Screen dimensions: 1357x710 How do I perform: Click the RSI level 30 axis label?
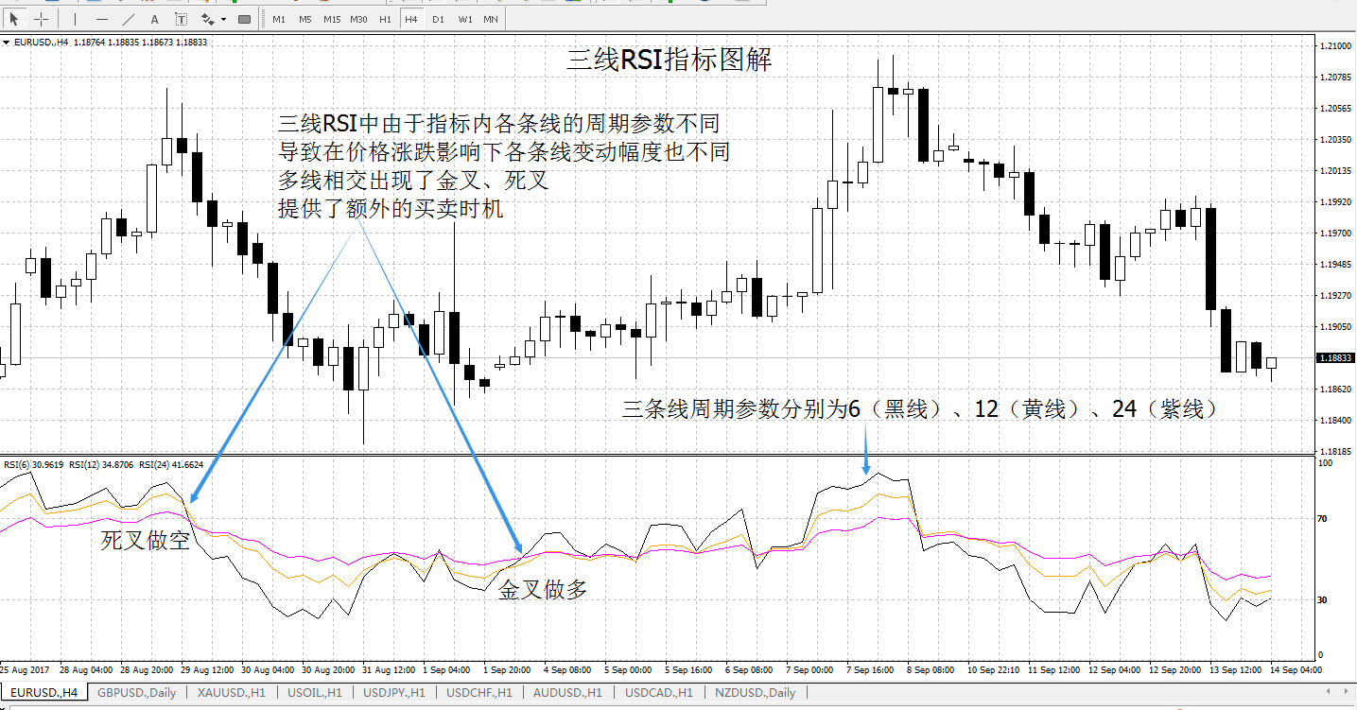1324,600
